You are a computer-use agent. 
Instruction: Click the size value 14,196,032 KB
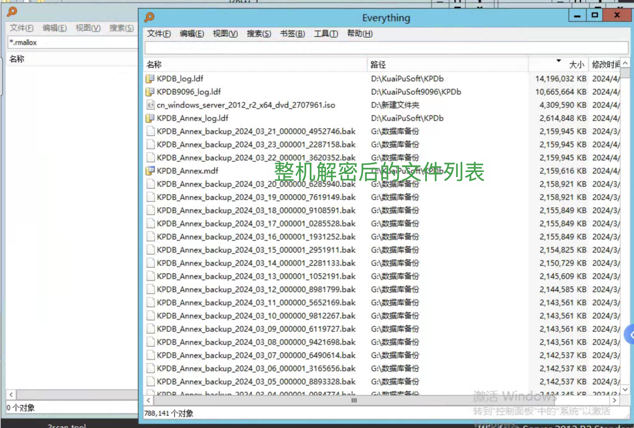(x=561, y=79)
